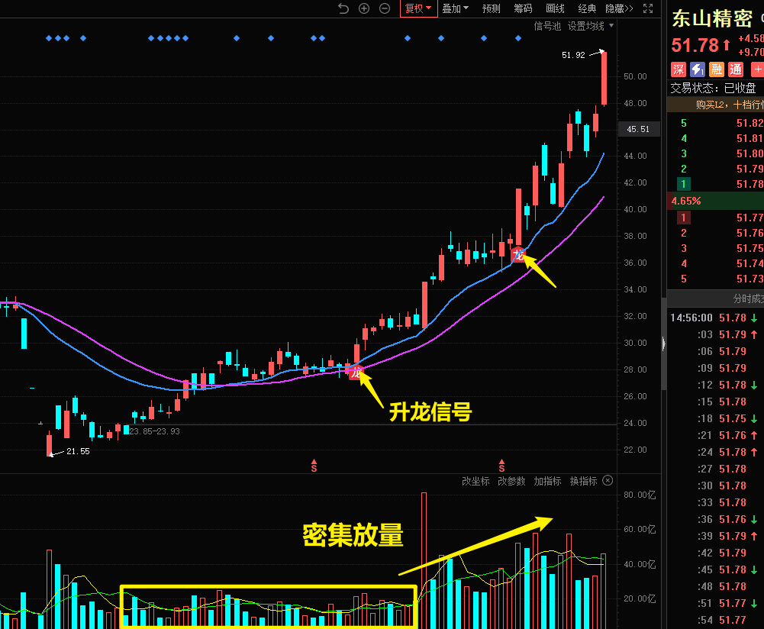Add stock with the red plus button
The width and height of the screenshot is (764, 629).
click(757, 69)
